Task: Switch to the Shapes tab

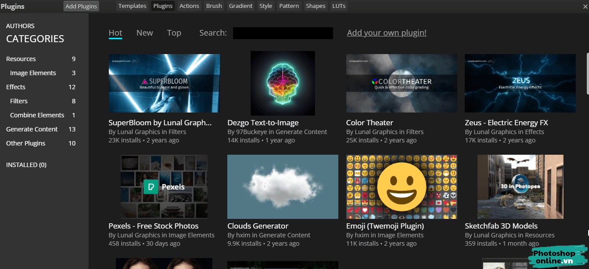Action: [x=315, y=6]
